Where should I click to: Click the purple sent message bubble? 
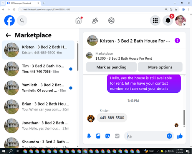tap(144, 84)
